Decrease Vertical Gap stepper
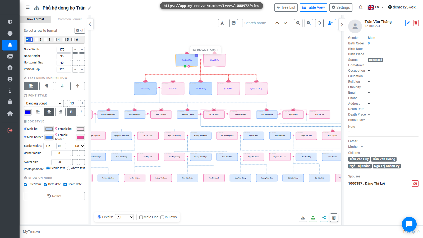The image size is (423, 238). [75, 70]
